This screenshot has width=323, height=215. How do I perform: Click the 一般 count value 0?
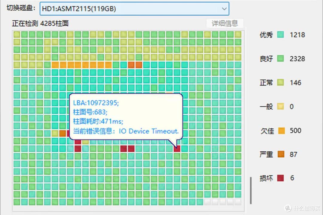click(x=292, y=107)
